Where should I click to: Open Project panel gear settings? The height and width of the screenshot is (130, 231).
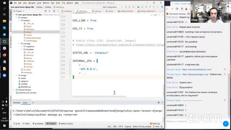click(x=54, y=11)
